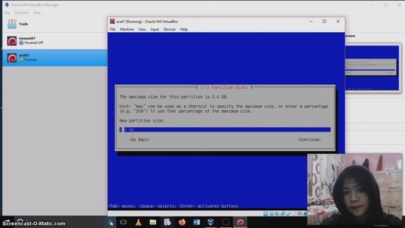Close the aca07 VirtualBox window

pyautogui.click(x=338, y=22)
